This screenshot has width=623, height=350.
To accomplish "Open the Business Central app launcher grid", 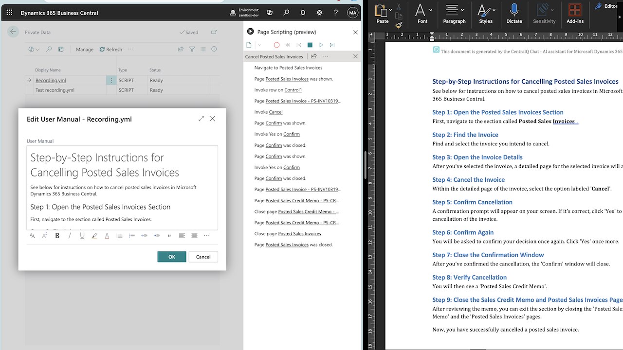I will 9,13.
